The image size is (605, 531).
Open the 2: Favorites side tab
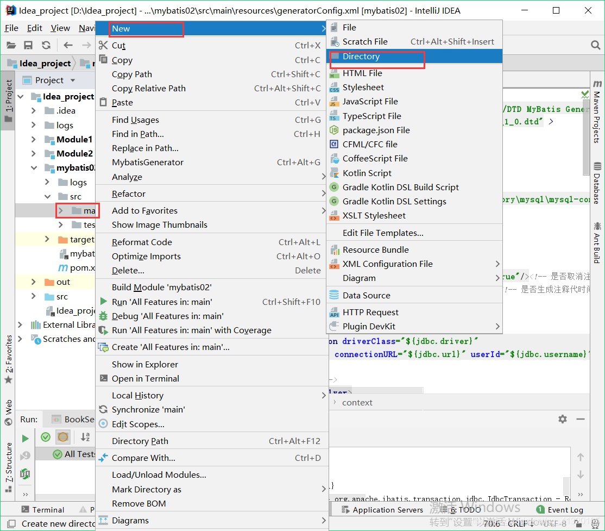8,359
